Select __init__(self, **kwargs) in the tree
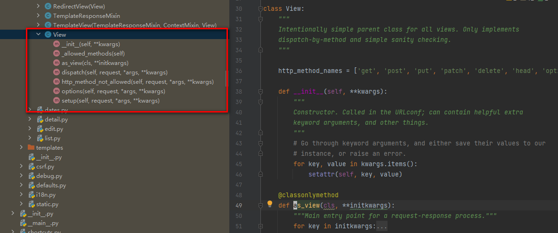This screenshot has height=233, width=558. point(91,44)
